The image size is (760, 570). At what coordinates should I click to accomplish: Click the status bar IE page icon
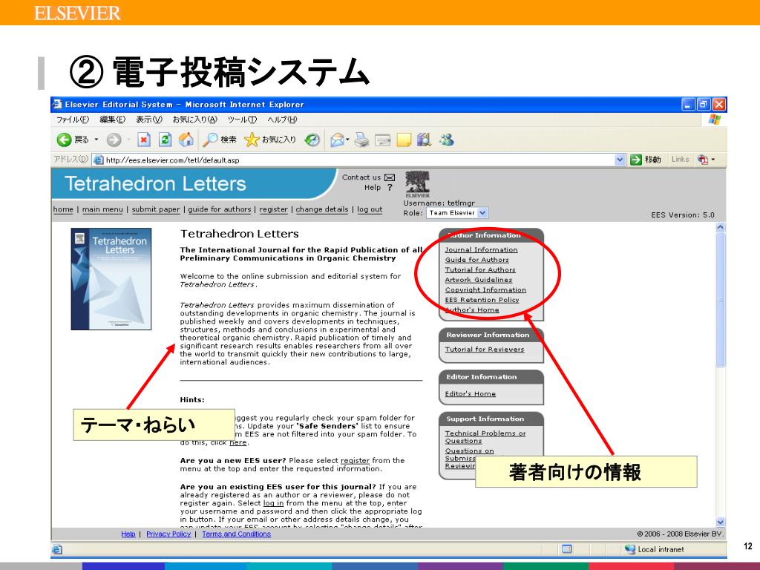click(x=56, y=549)
